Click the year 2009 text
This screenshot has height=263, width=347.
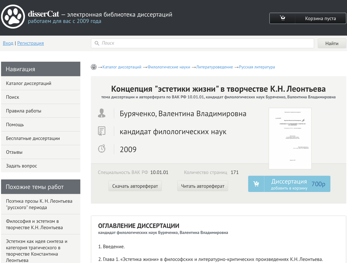coord(128,150)
